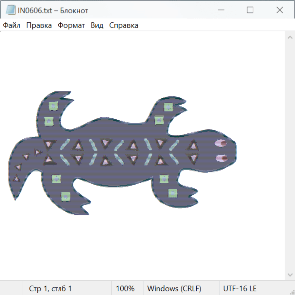Click the resize grip in the bottom-right corner
The height and width of the screenshot is (295, 295).
tap(292, 292)
